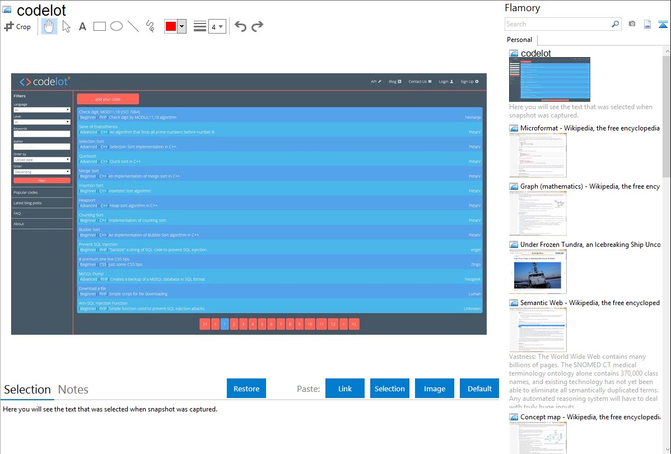The image size is (671, 454).
Task: Open the Microformat Wikipedia snapshot title
Action: [x=590, y=128]
